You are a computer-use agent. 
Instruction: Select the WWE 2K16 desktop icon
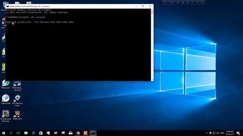pyautogui.click(x=17, y=115)
